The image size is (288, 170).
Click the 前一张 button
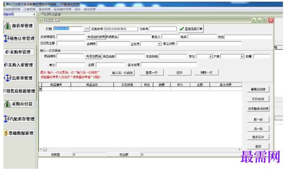point(258,120)
